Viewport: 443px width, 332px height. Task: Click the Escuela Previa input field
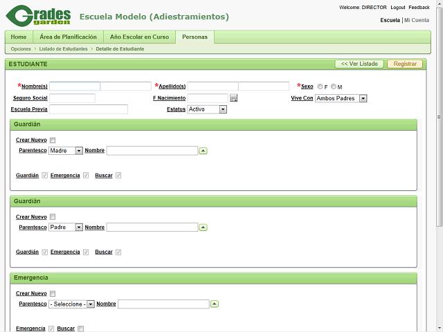point(89,109)
